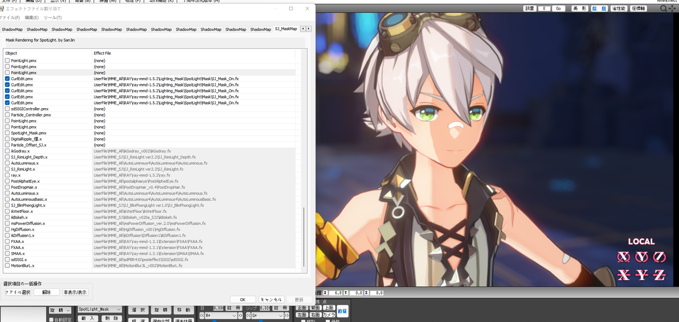Screen dimensions: 679x322
Task: Click the local Z move axis icon
Action: (659, 274)
